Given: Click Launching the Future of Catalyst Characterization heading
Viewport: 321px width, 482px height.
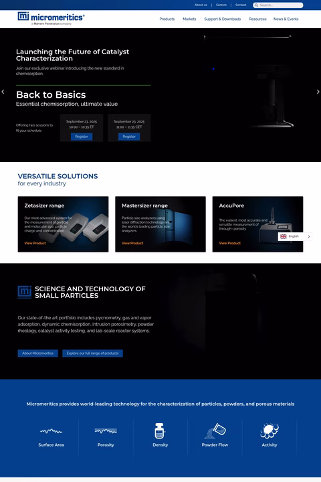Looking at the screenshot, I should pyautogui.click(x=72, y=55).
